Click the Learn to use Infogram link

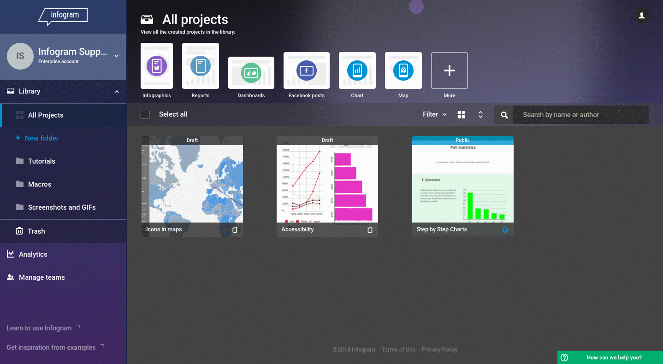tap(38, 328)
